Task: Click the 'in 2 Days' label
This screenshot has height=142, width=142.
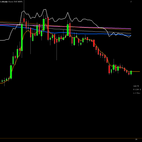Action: pyautogui.click(x=137, y=93)
